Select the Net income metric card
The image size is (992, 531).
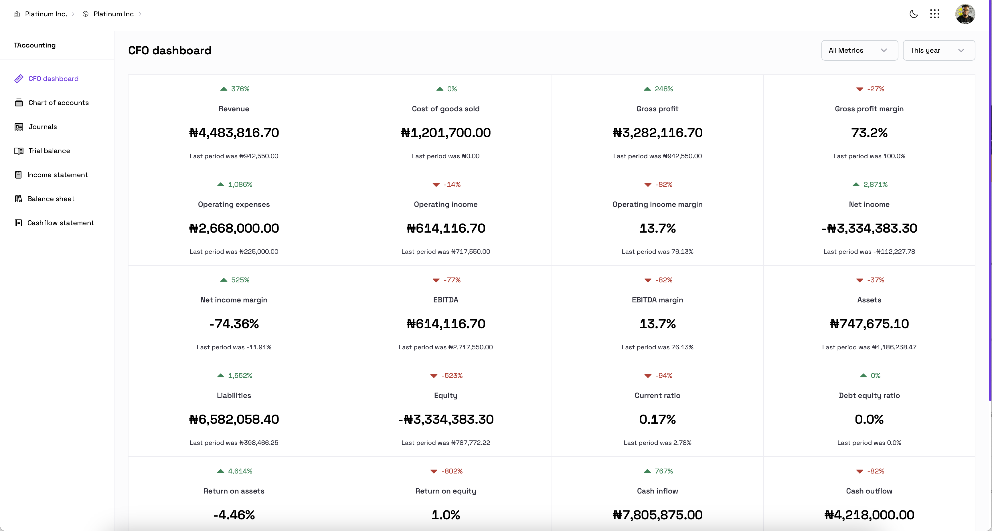(869, 217)
